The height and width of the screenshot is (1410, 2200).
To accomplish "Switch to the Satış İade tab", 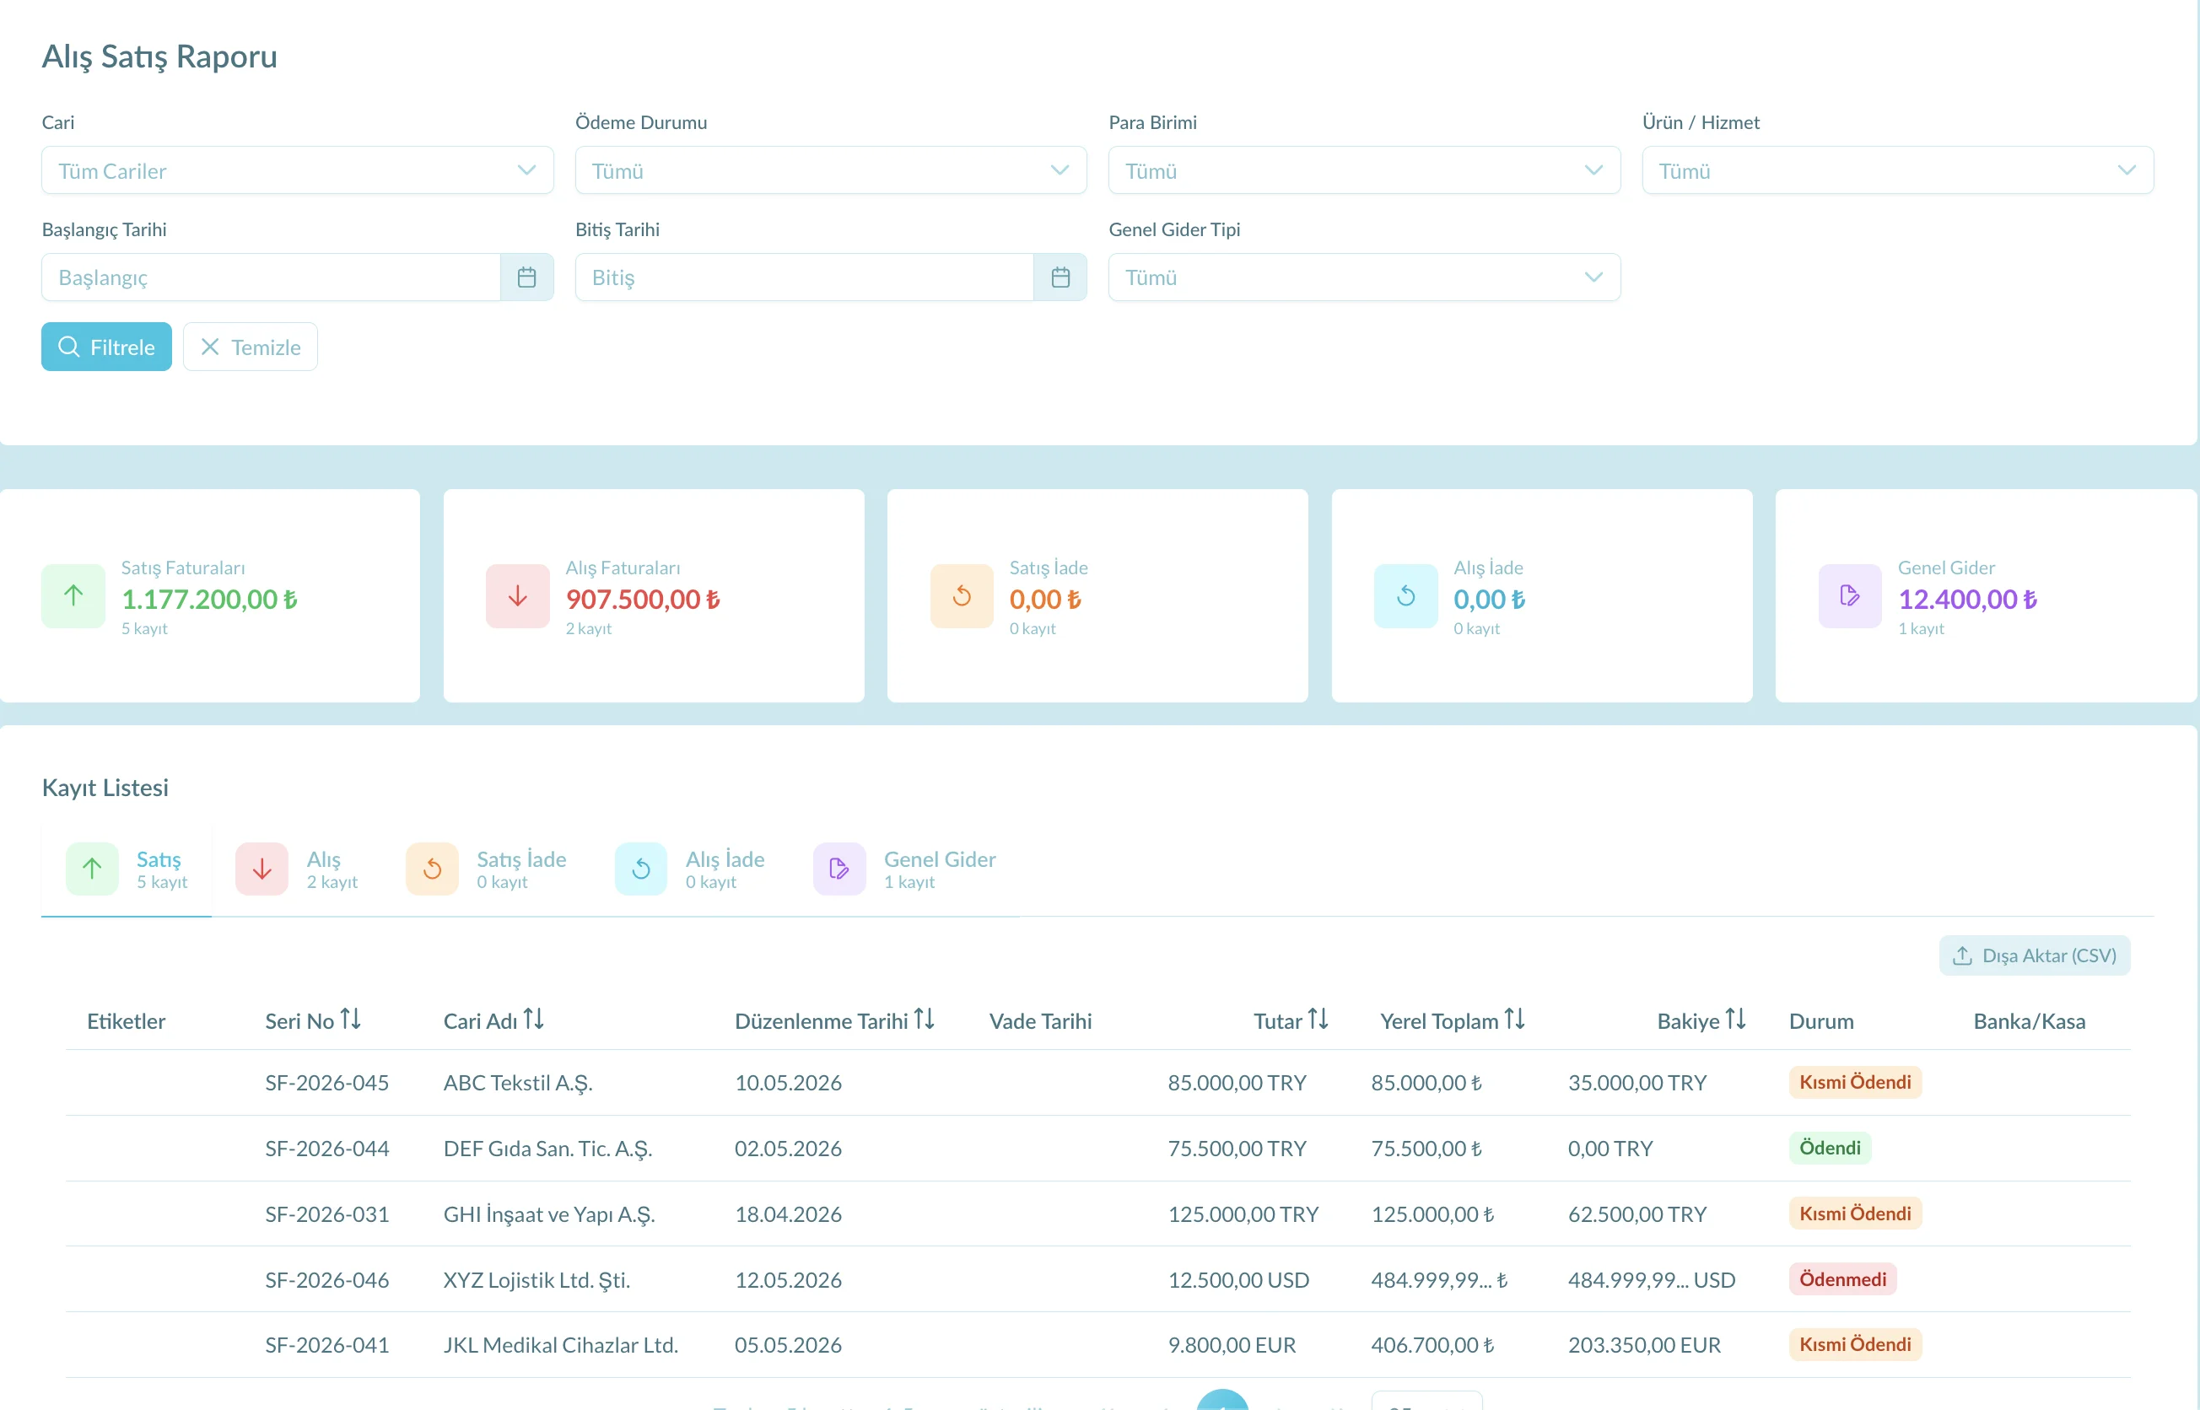I will point(487,869).
